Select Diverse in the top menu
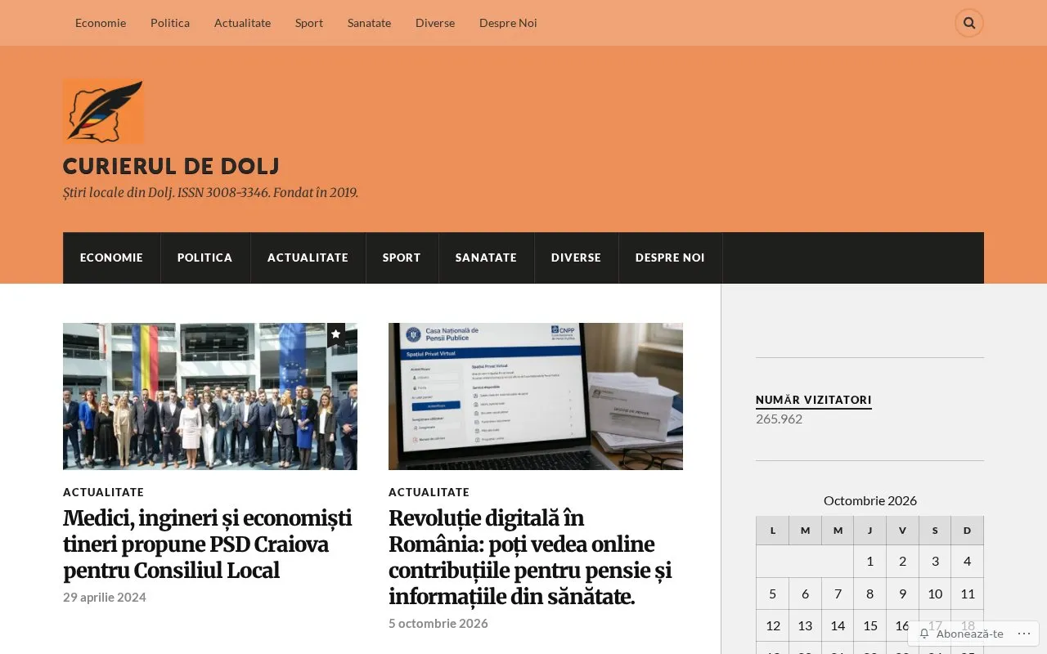Viewport: 1047px width, 654px height. point(435,23)
